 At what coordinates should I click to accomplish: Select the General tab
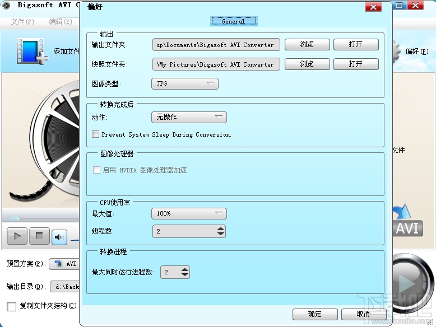pos(234,21)
